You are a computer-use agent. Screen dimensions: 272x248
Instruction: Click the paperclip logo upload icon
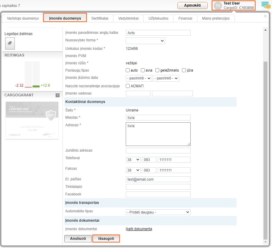10,43
